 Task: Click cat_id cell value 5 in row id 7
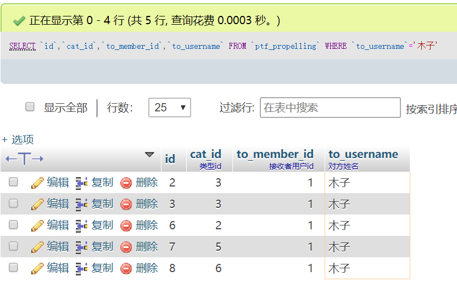click(218, 247)
